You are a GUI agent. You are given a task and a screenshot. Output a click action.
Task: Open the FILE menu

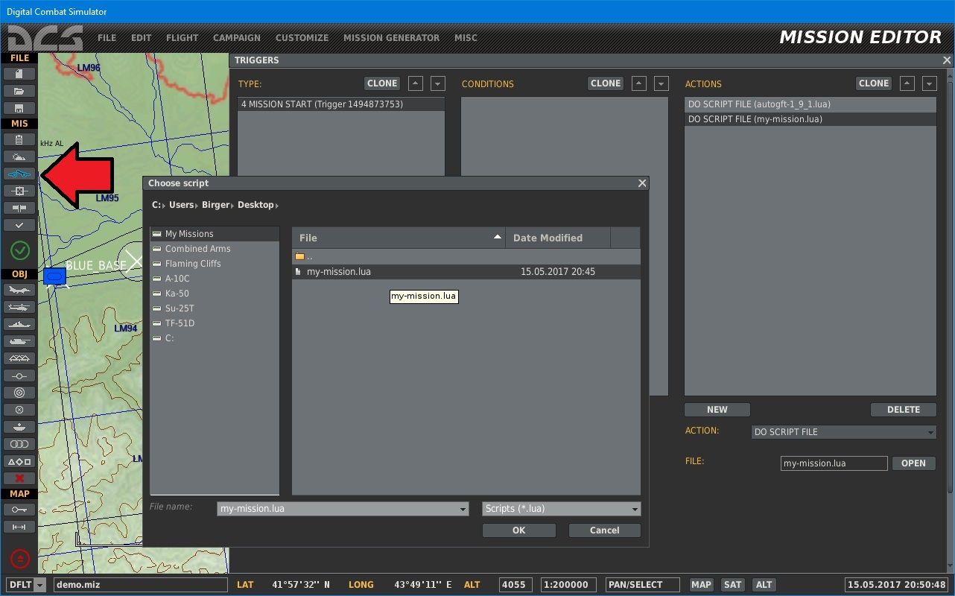[107, 38]
